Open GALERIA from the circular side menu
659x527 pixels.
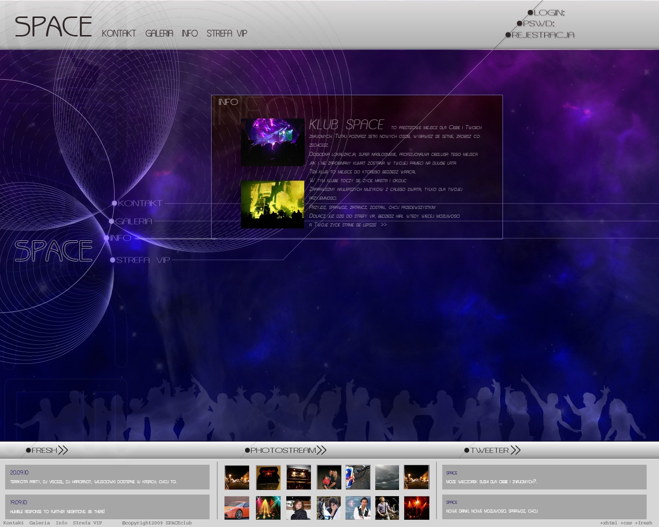133,221
